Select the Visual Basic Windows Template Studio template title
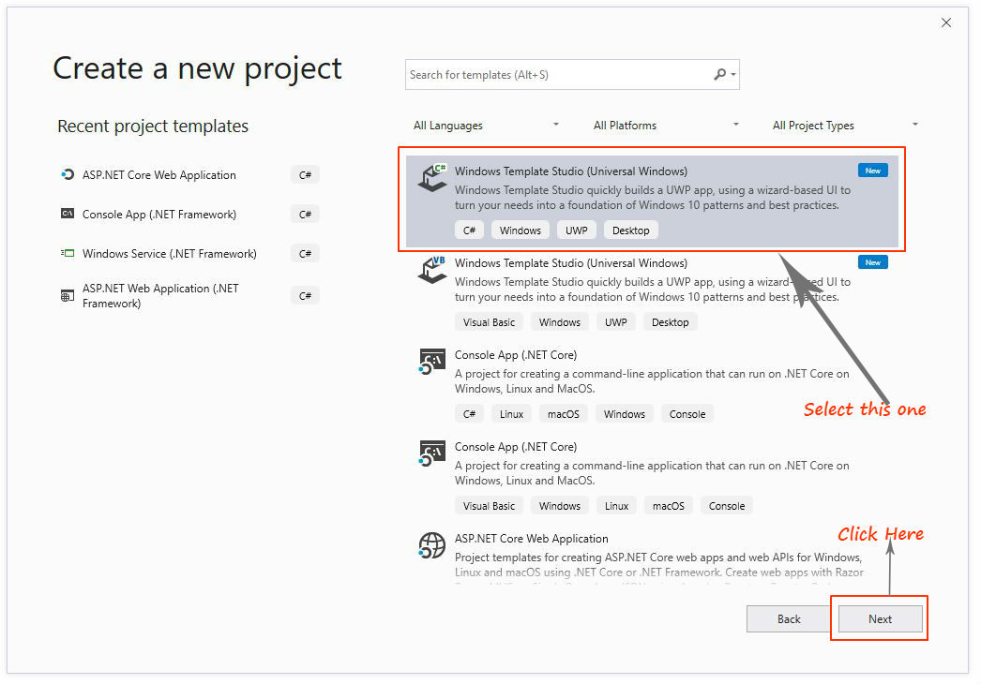This screenshot has height=684, width=981. click(x=570, y=263)
